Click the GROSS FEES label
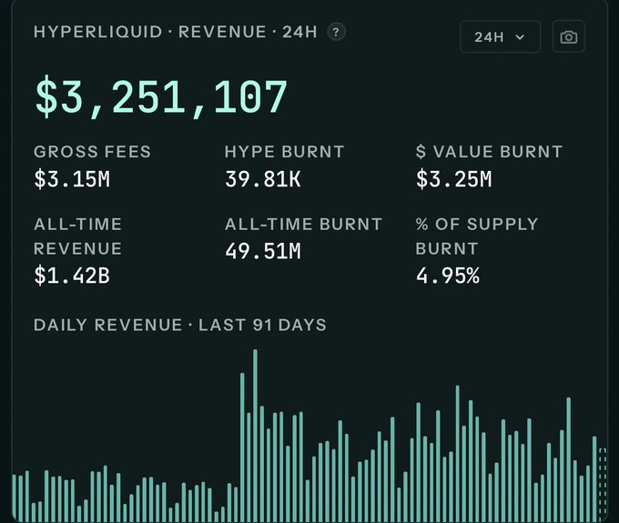 pyautogui.click(x=92, y=152)
